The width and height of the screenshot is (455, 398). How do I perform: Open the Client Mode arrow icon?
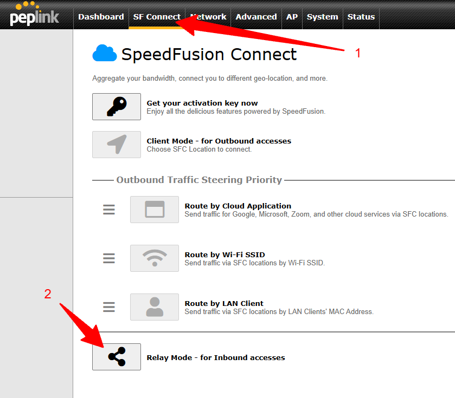[117, 145]
